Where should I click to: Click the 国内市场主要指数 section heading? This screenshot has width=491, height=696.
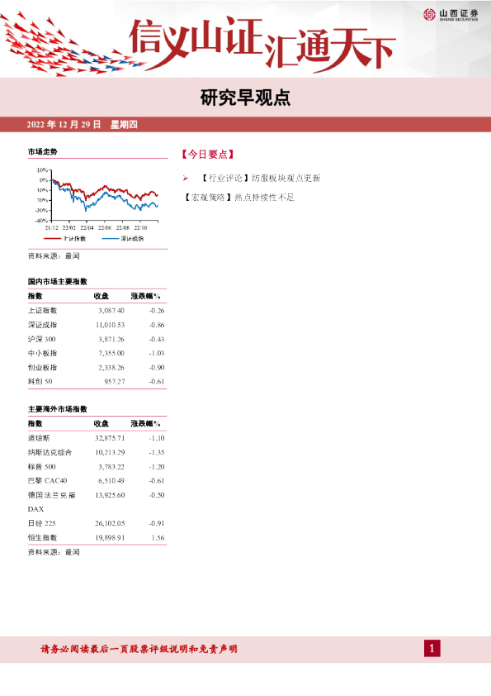point(58,281)
